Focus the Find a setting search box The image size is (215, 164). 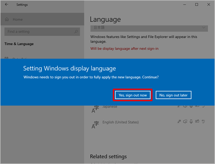pyautogui.click(x=42, y=32)
